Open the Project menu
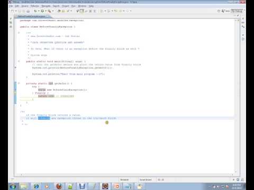 [66, 6]
